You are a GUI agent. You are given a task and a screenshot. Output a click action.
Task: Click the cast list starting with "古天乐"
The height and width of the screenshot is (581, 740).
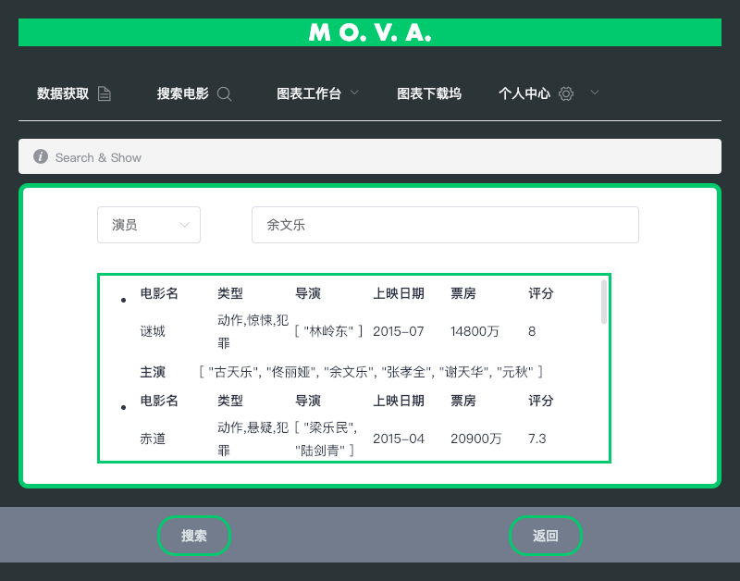(x=371, y=372)
